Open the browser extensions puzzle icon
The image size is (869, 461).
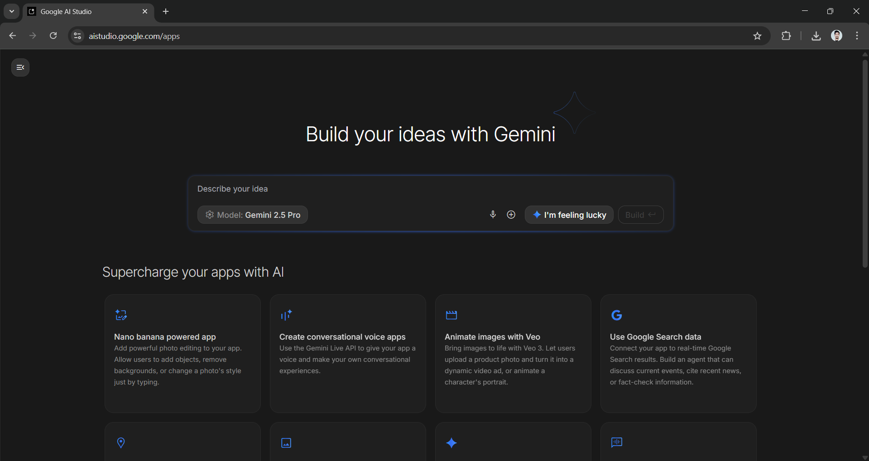(786, 36)
